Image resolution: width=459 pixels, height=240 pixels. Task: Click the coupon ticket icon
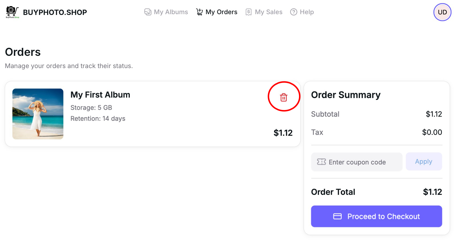321,162
